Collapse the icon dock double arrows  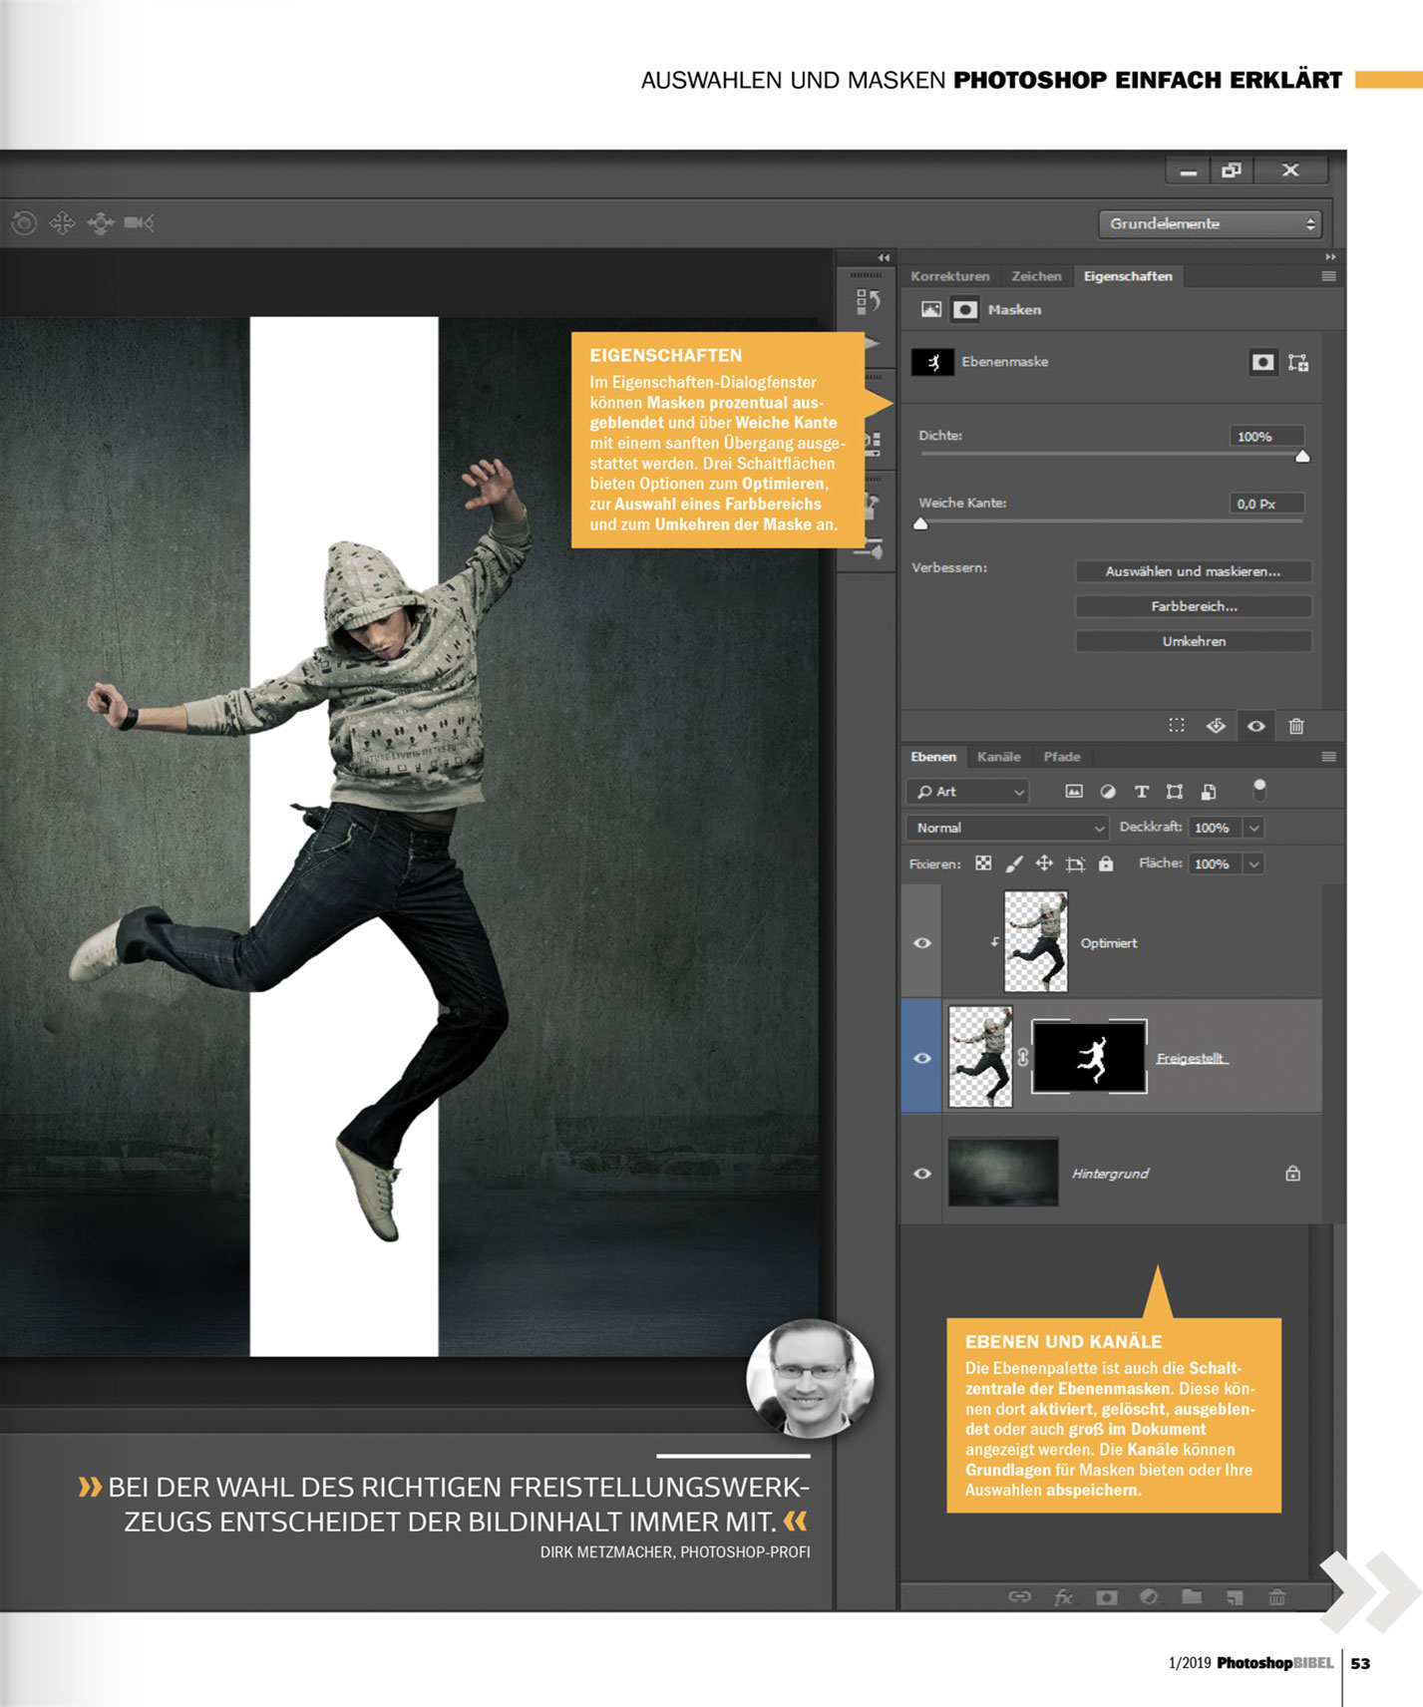(884, 257)
